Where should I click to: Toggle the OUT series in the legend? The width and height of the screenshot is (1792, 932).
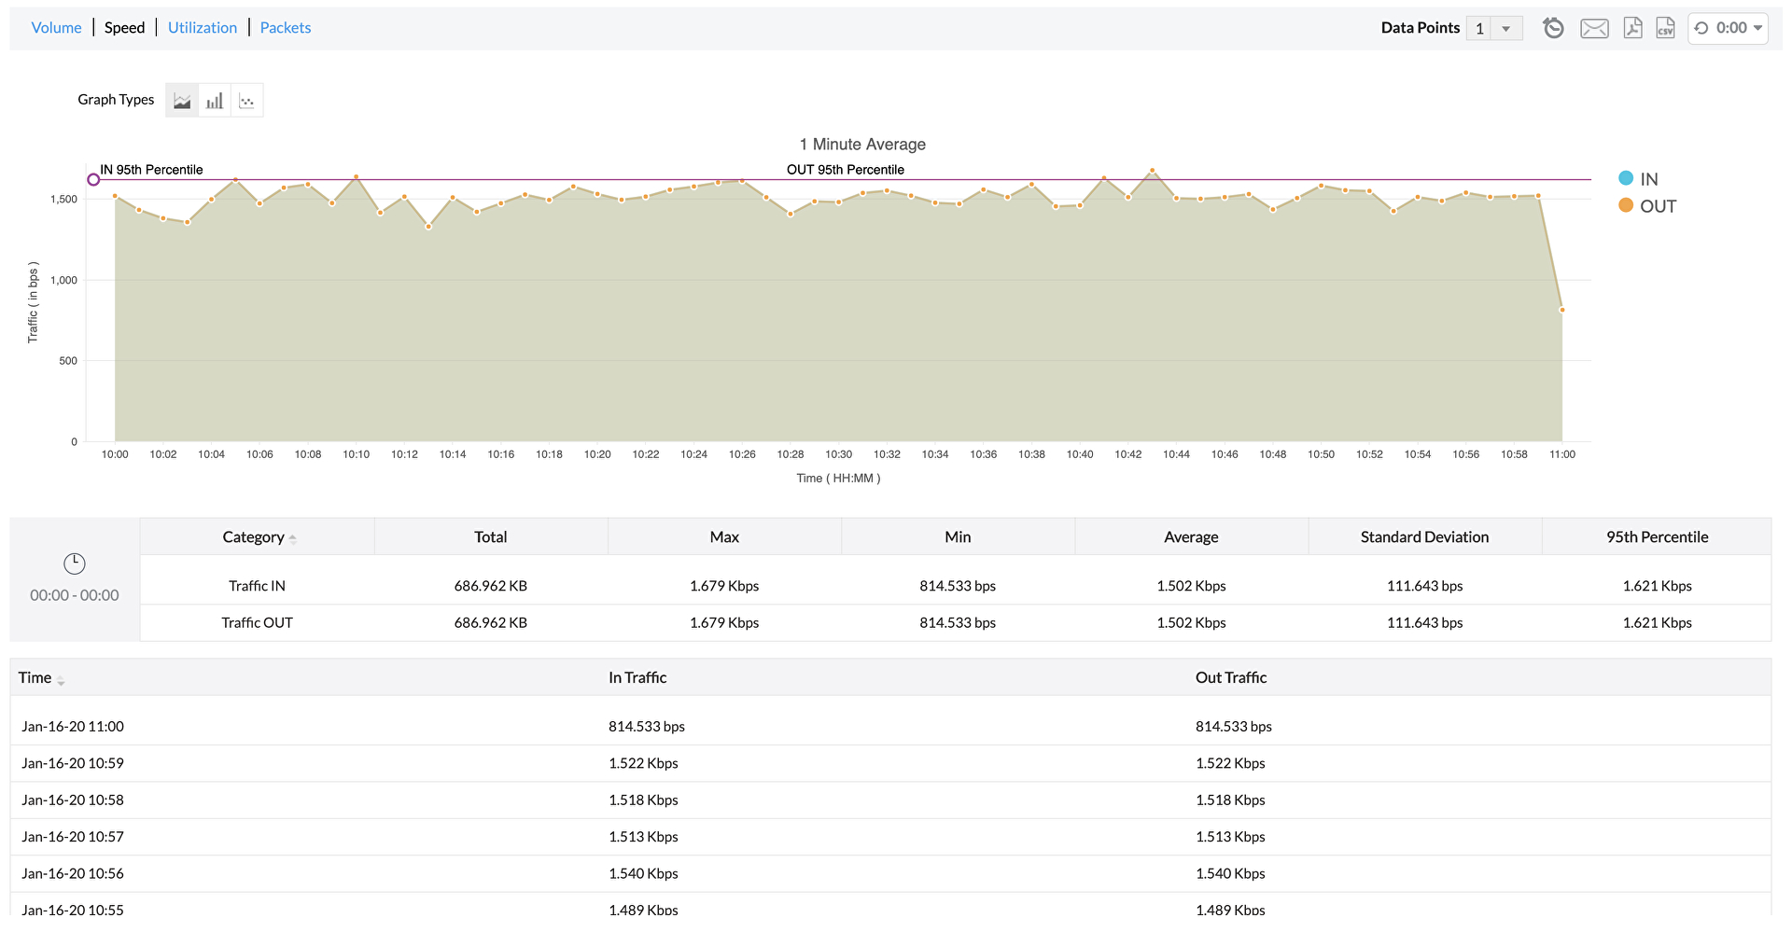pyautogui.click(x=1646, y=205)
